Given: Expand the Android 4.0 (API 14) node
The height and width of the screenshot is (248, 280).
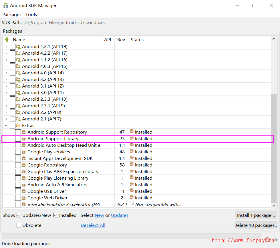Looking at the screenshot, I should pyautogui.click(x=6, y=73).
